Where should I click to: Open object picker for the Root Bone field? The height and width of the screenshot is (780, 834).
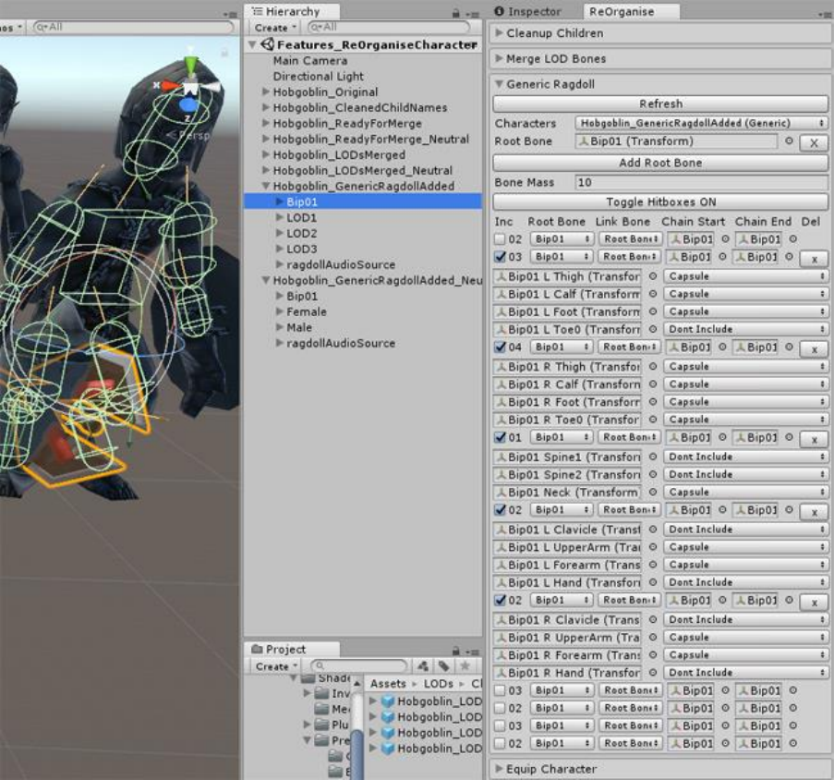[x=790, y=141]
